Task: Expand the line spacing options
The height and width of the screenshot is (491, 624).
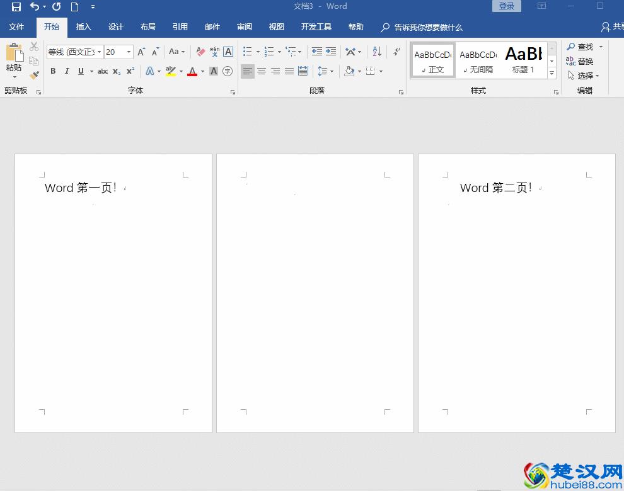Action: (x=332, y=71)
